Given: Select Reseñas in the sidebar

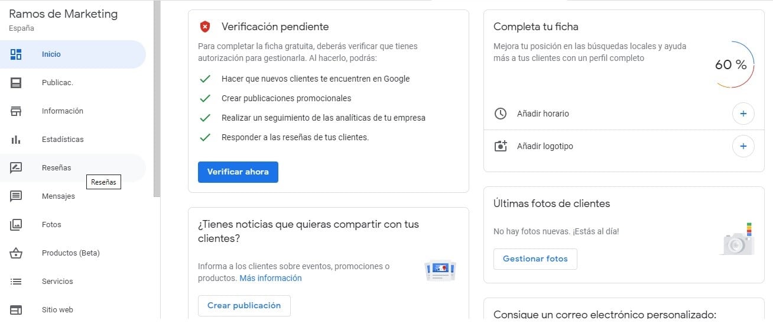Looking at the screenshot, I should pyautogui.click(x=73, y=168).
